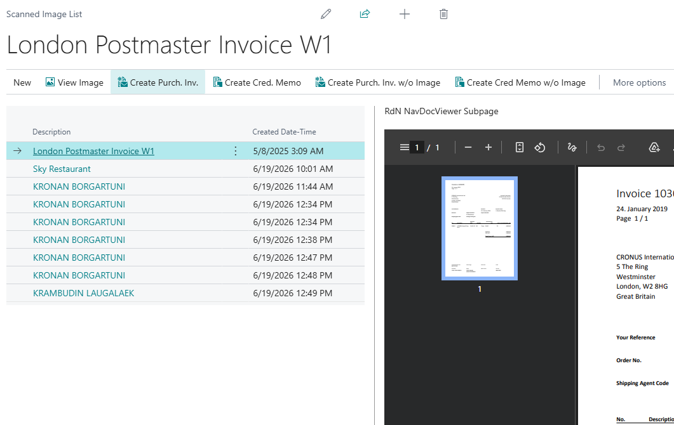Open View Image action
Image resolution: width=674 pixels, height=425 pixels.
coord(74,82)
